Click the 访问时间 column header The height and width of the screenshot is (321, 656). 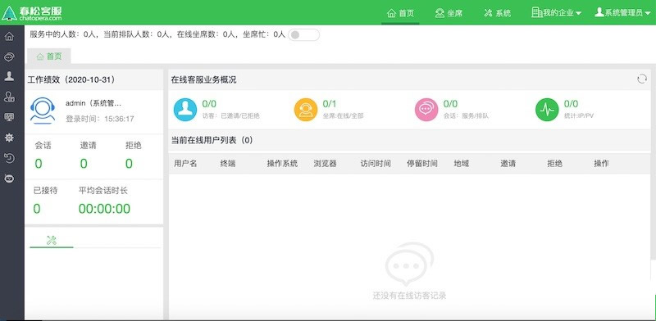pos(376,164)
